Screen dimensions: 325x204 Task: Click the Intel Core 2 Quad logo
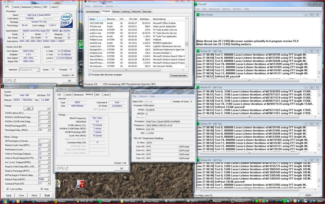click(x=66, y=20)
